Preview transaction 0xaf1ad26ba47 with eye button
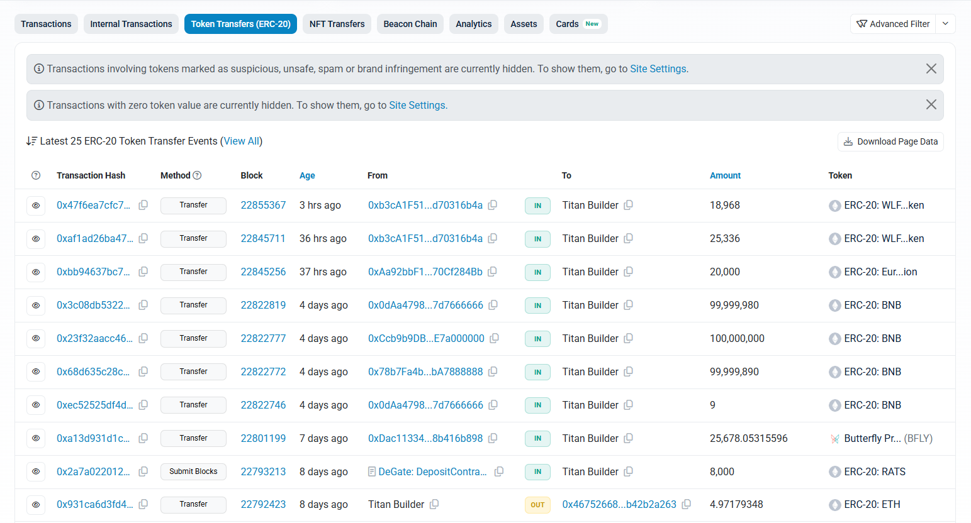Image resolution: width=971 pixels, height=523 pixels. coord(36,239)
